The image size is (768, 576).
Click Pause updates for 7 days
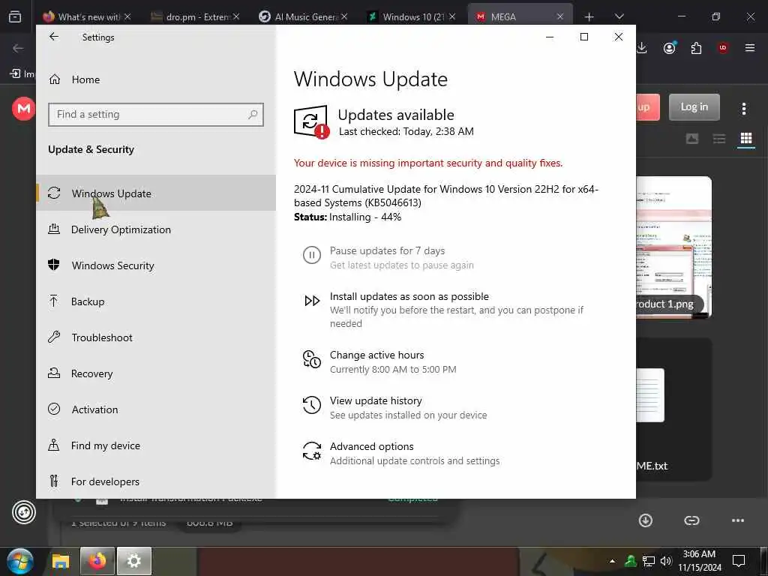click(387, 250)
